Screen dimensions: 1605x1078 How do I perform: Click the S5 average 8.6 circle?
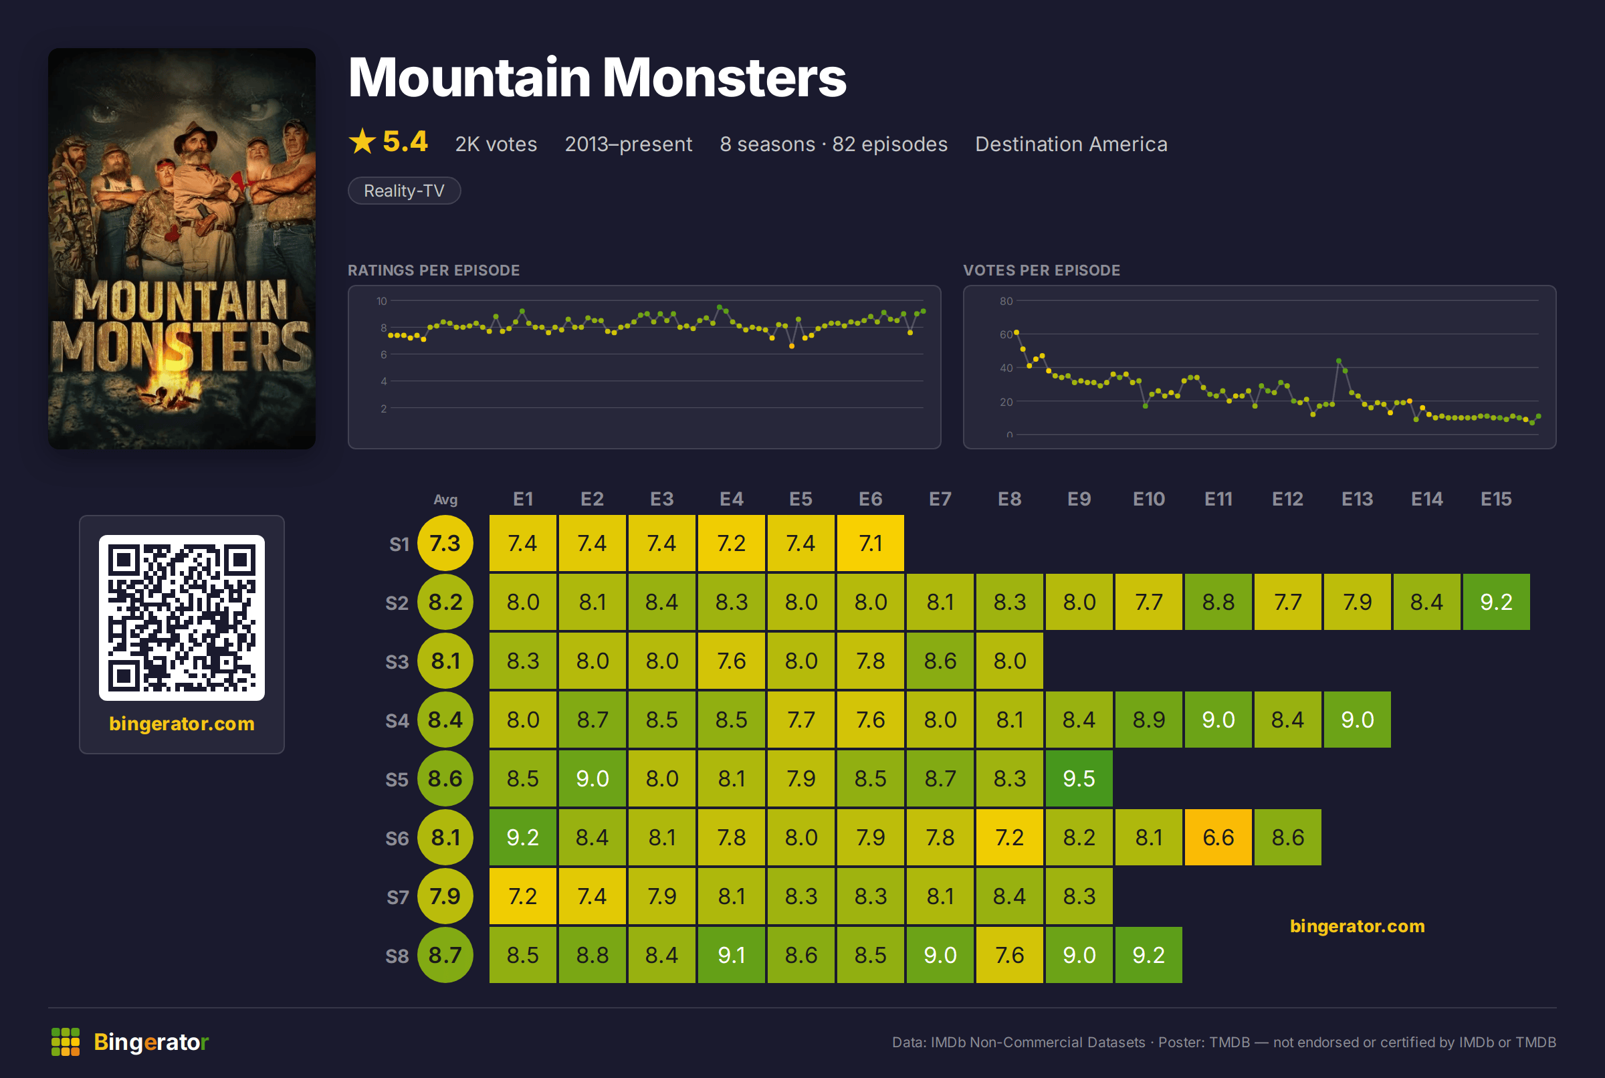coord(445,778)
